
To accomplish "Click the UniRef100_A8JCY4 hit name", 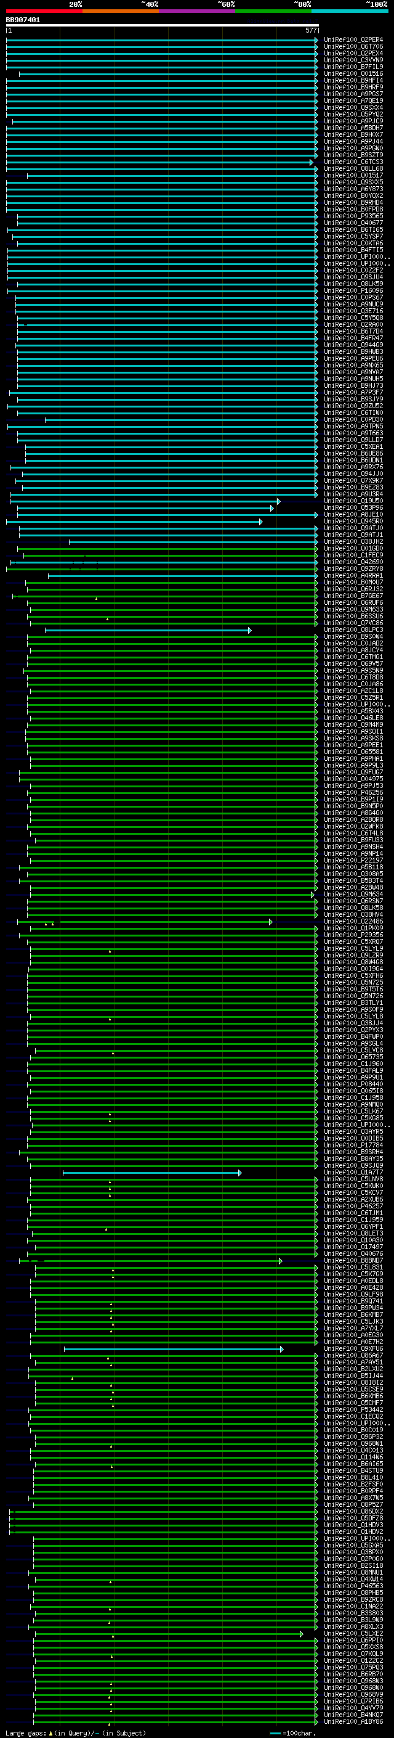I will click(353, 650).
